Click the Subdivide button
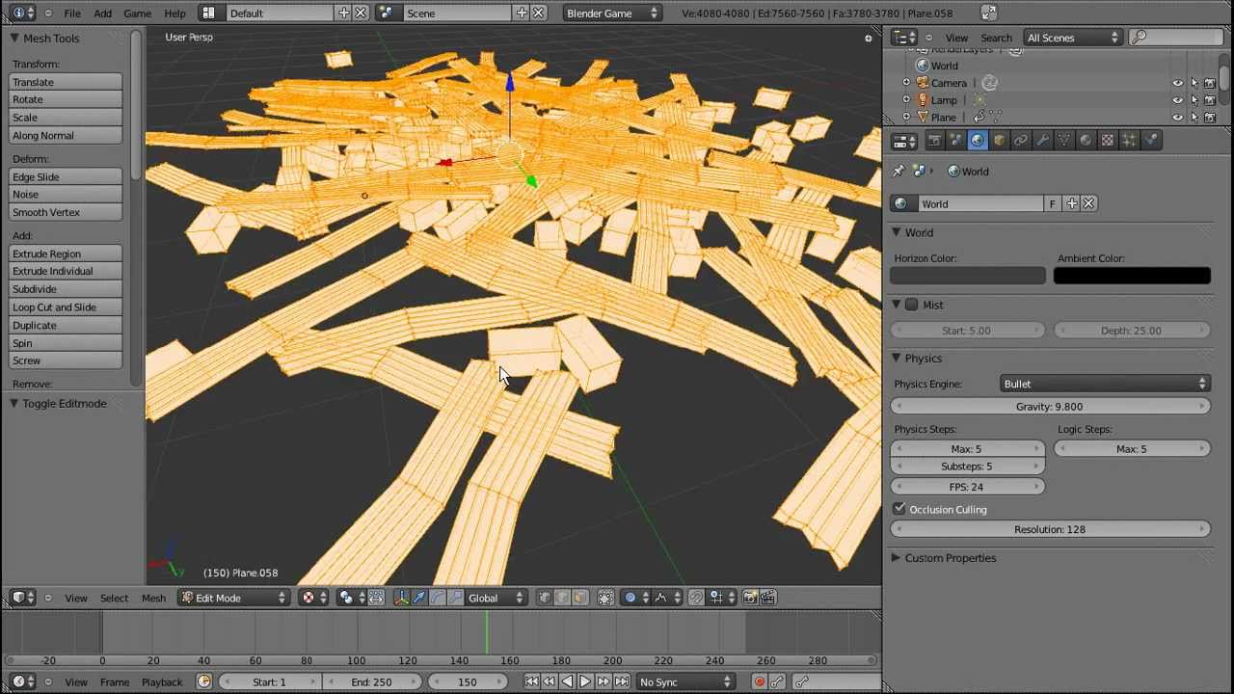 click(66, 289)
